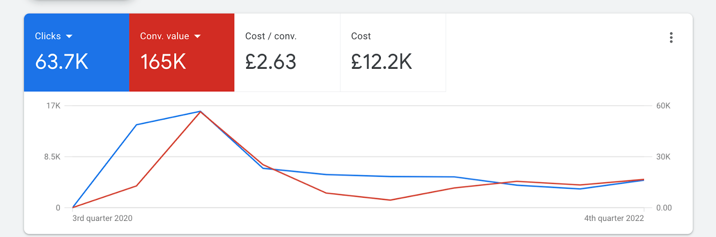Click the red line's lowest dip point
The height and width of the screenshot is (237, 716).
coord(390,200)
